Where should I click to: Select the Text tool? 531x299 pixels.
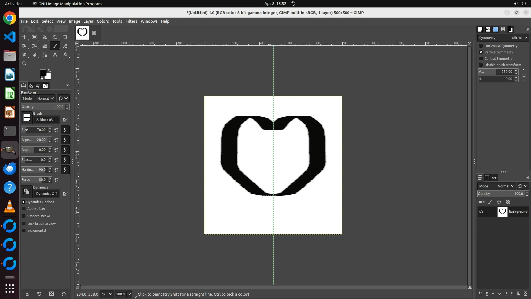pos(55,55)
